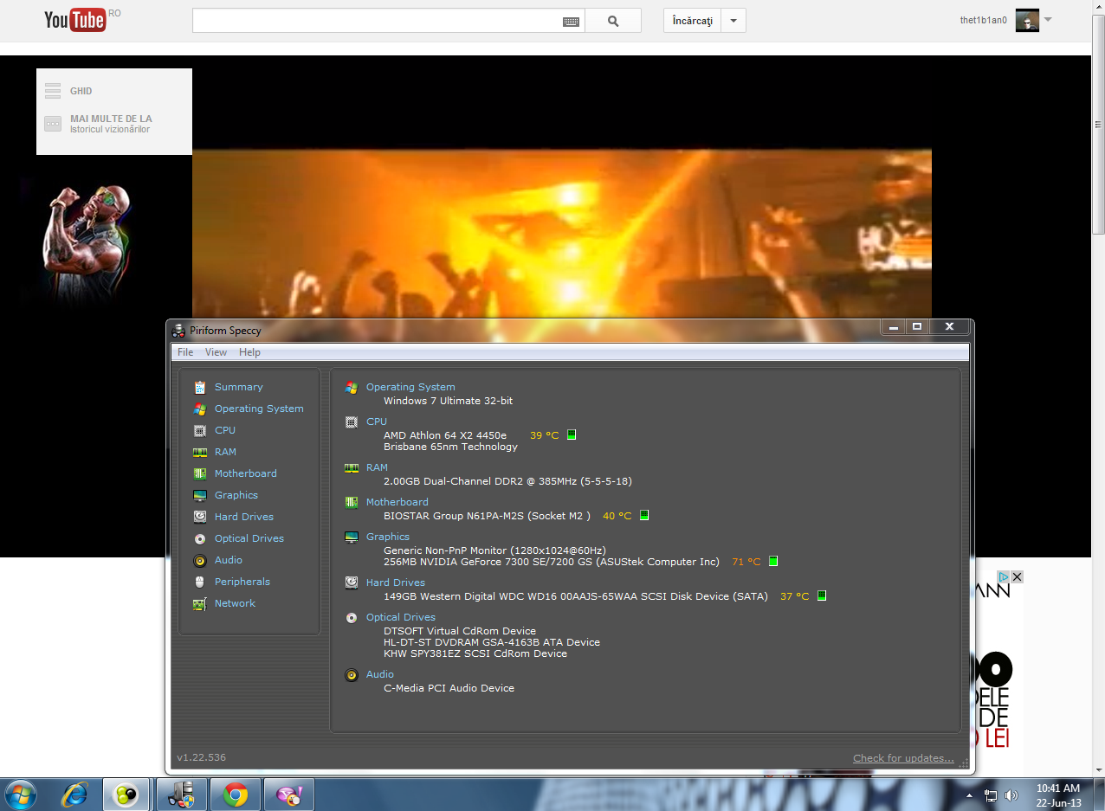Open Motherboard section via its sidebar icon
Screen dimensions: 1105x811
(x=200, y=473)
